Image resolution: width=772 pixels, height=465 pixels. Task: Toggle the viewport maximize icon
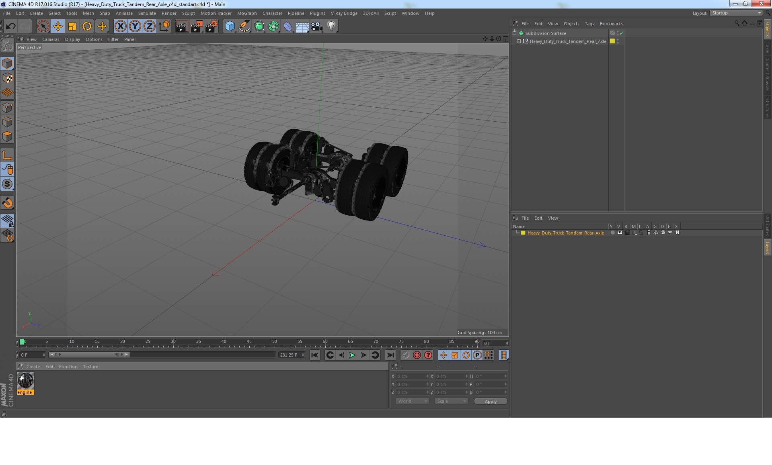505,39
